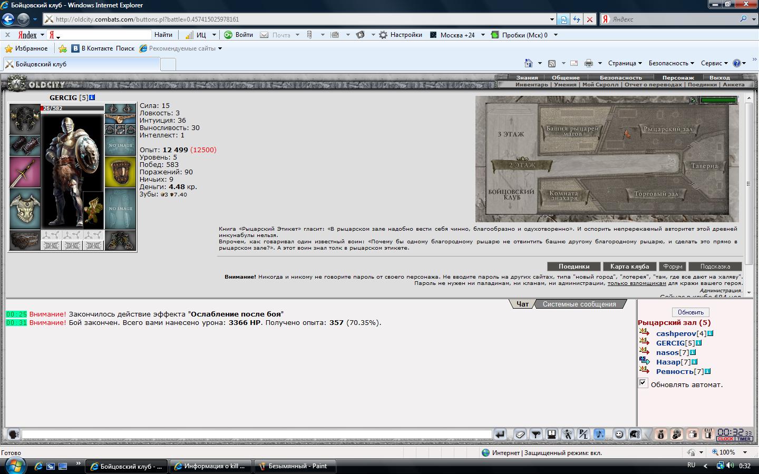The height and width of the screenshot is (474, 759).
Task: Open the Знания menu
Action: (x=527, y=77)
